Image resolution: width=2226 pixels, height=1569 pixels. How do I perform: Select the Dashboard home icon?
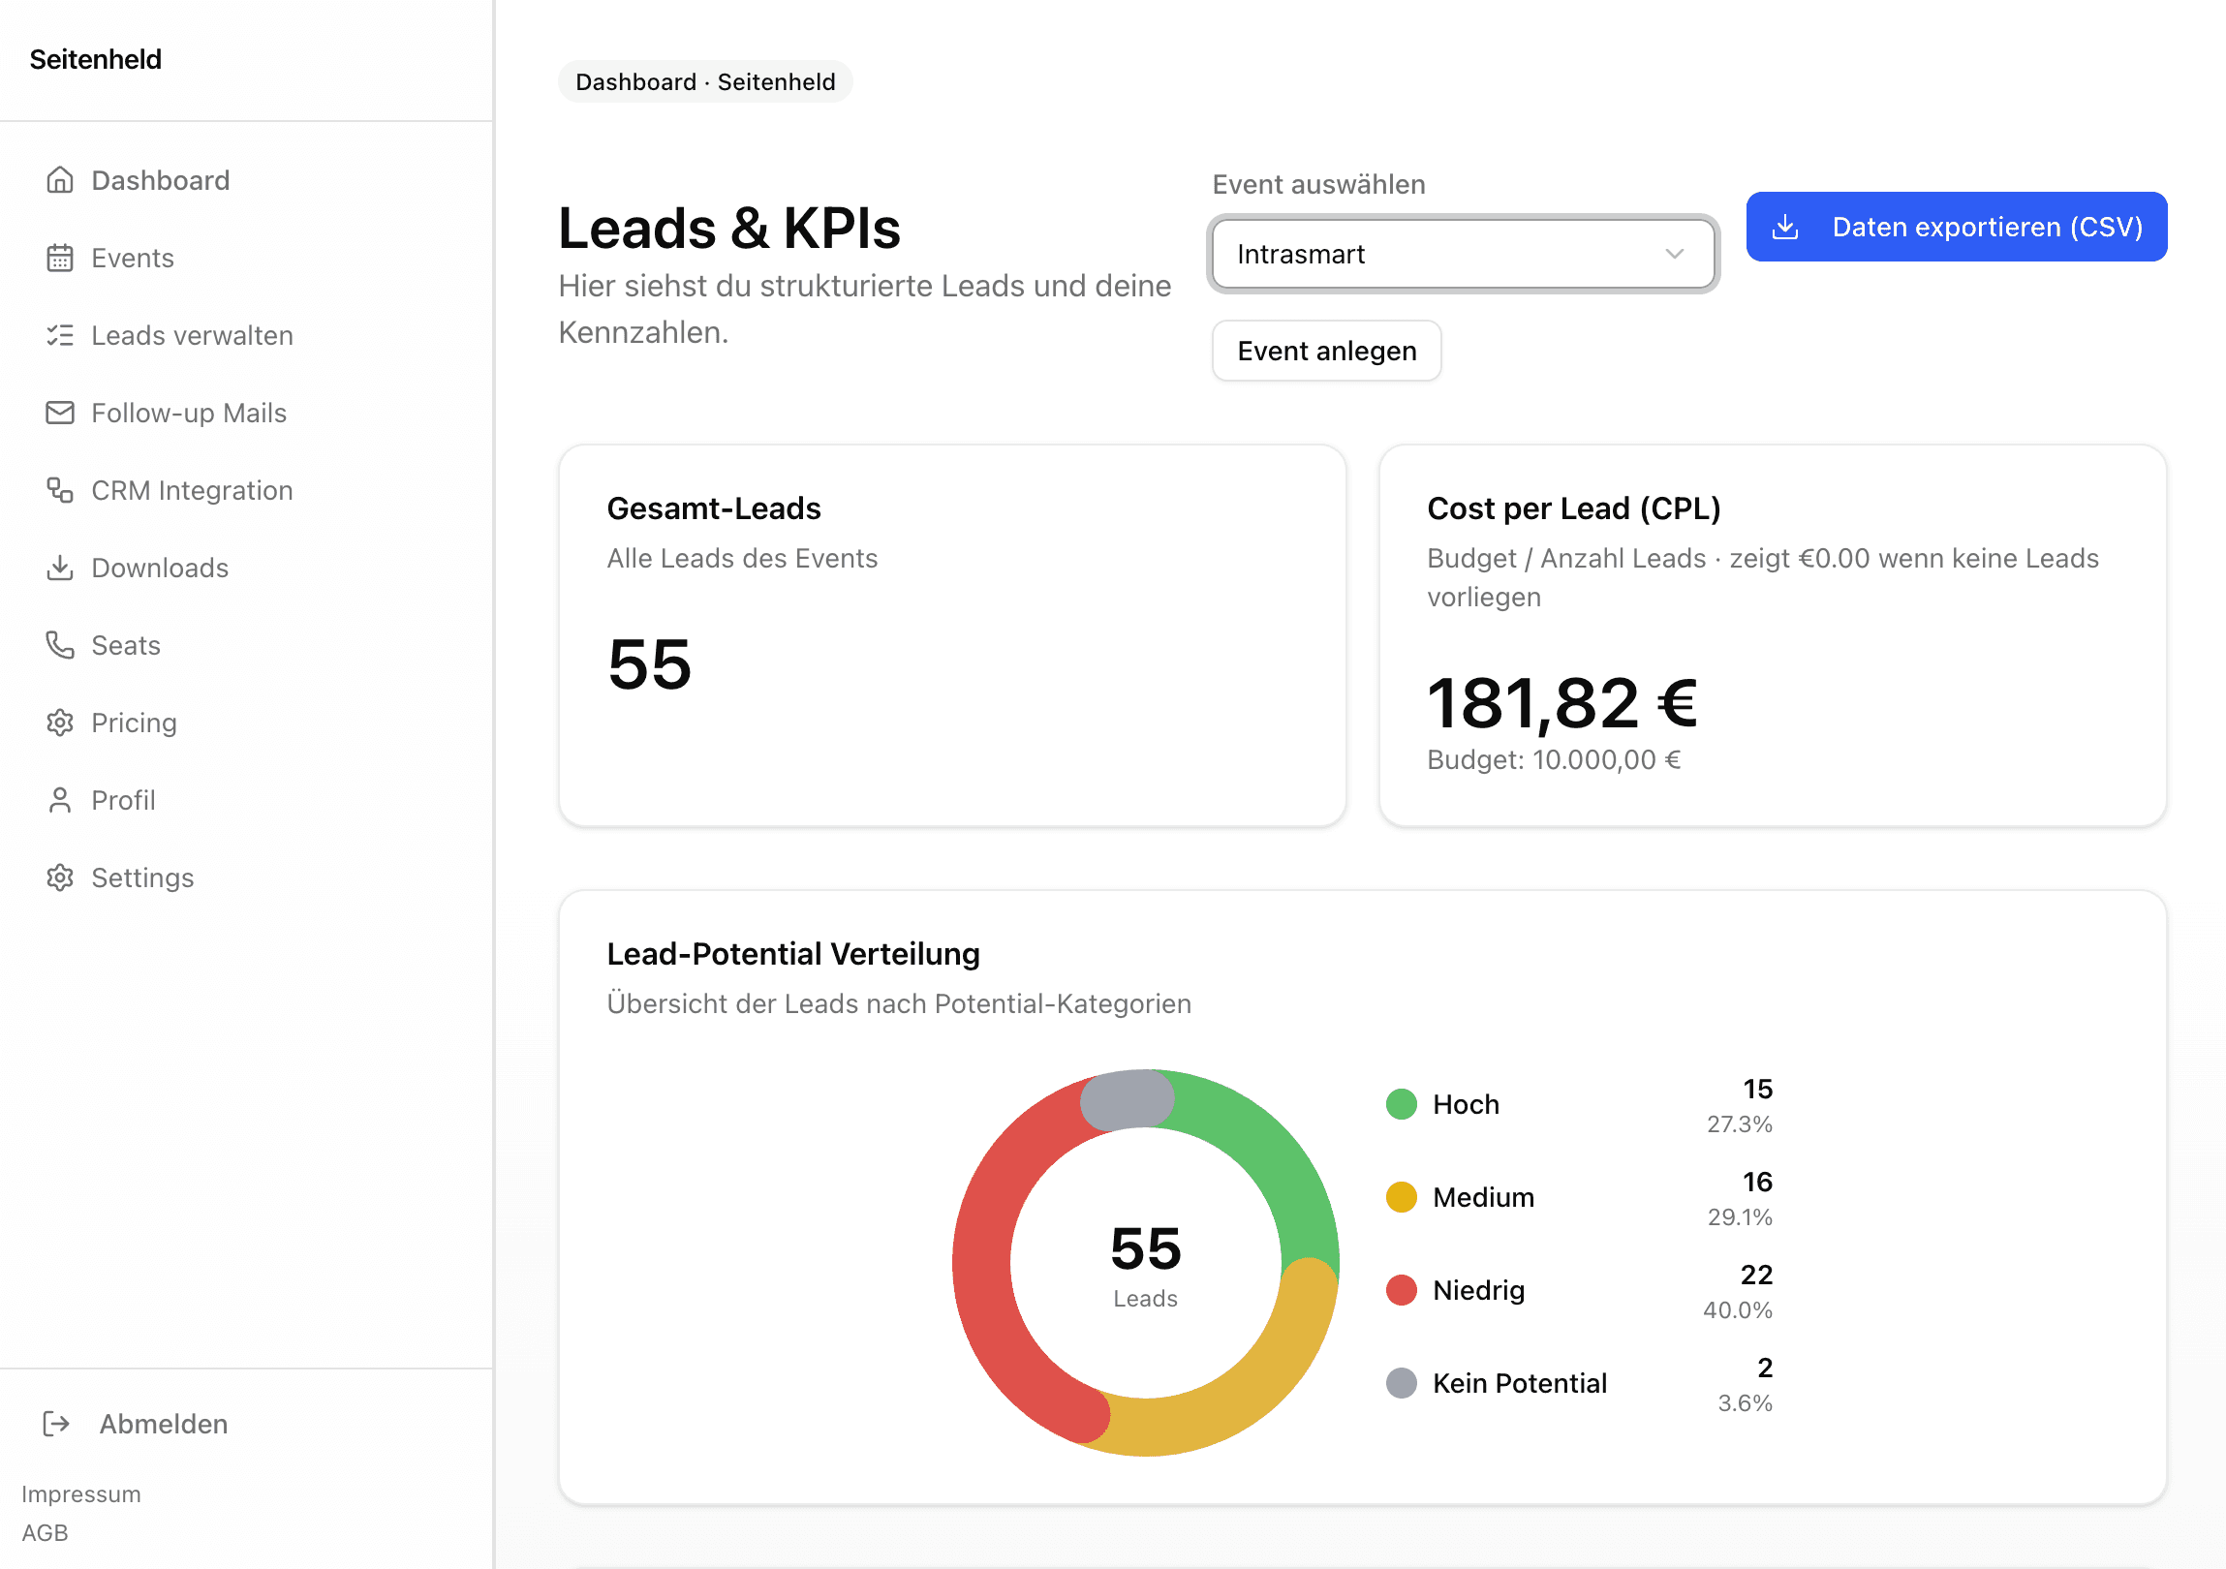tap(60, 179)
